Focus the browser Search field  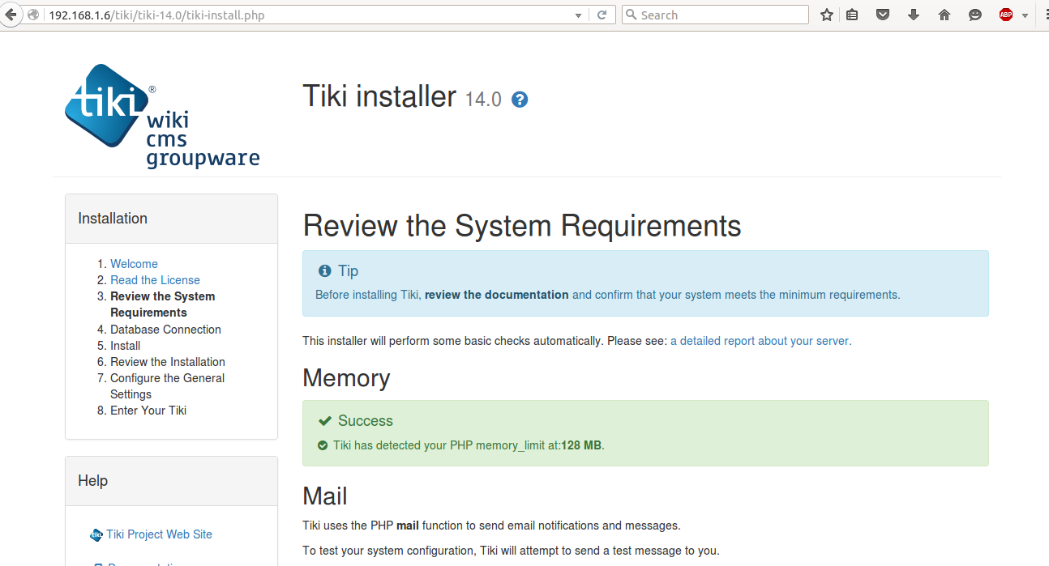coord(715,15)
